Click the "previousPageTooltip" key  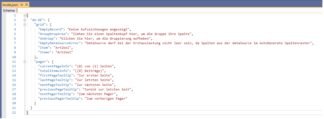click(59, 89)
